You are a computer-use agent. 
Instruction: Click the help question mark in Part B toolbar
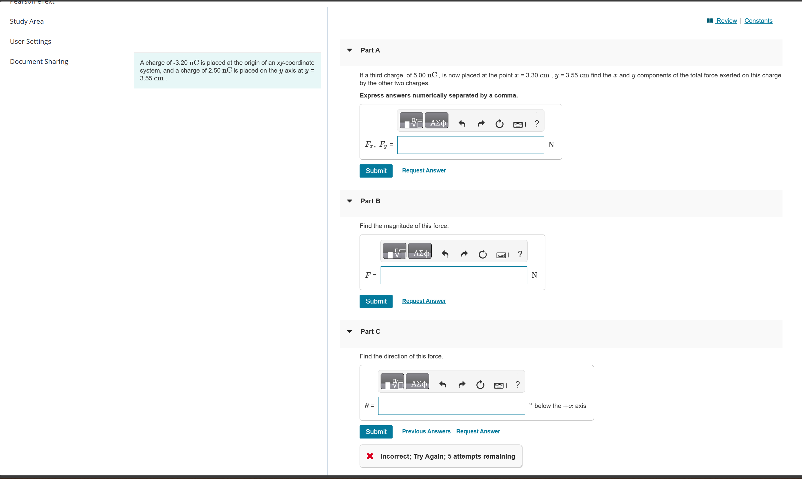click(519, 254)
